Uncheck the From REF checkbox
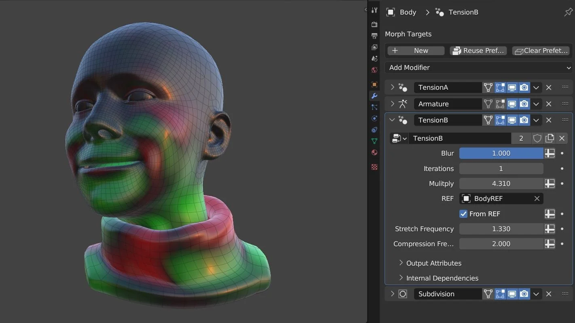Screen dimensions: 575x323 pos(463,214)
